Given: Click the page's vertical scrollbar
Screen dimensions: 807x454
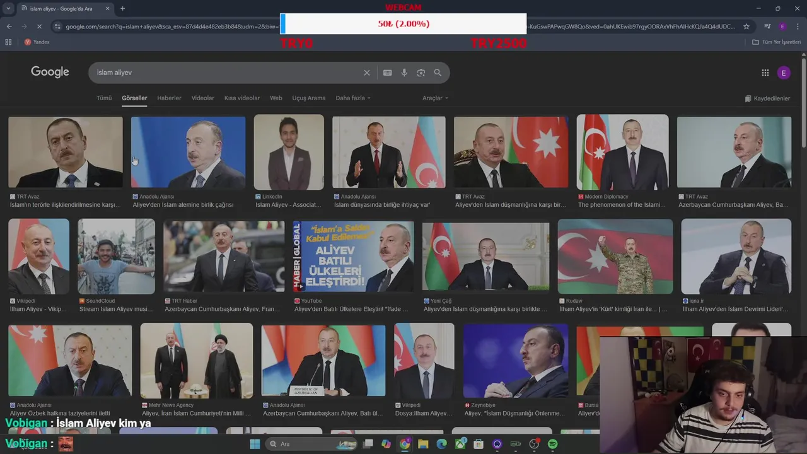Looking at the screenshot, I should (804, 102).
